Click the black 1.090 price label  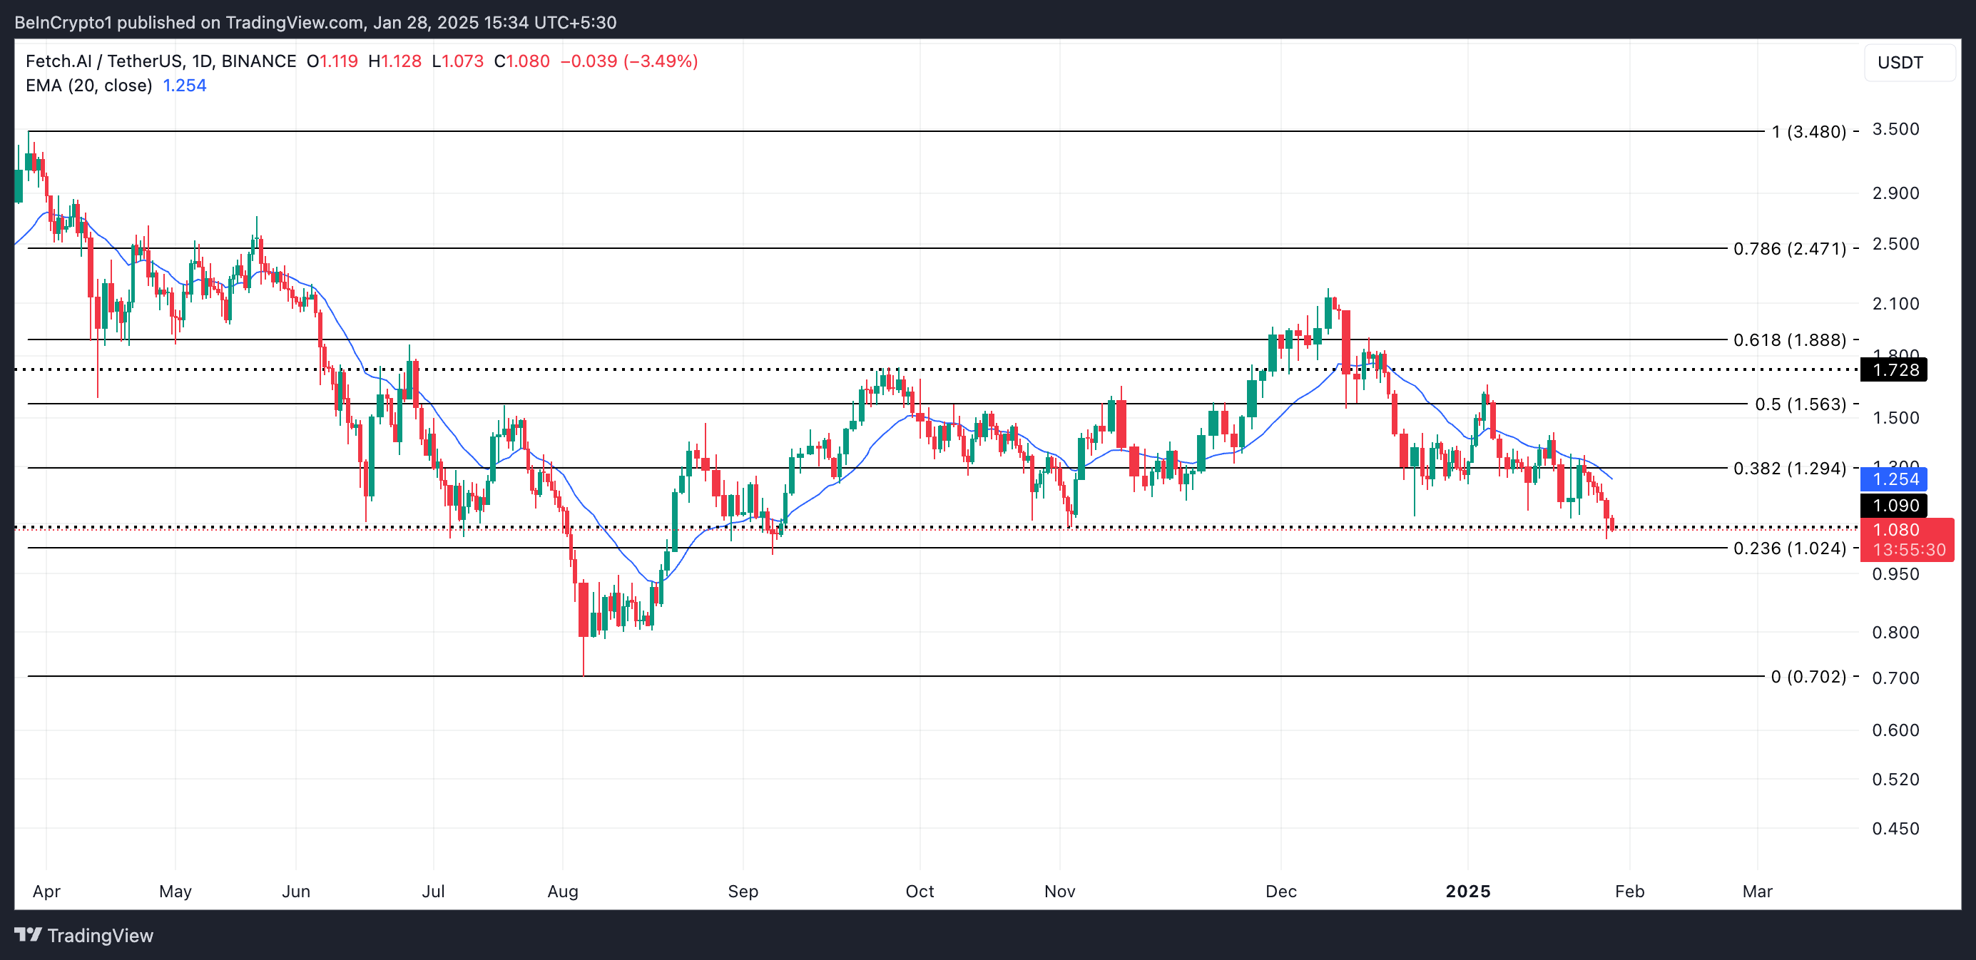pos(1895,505)
